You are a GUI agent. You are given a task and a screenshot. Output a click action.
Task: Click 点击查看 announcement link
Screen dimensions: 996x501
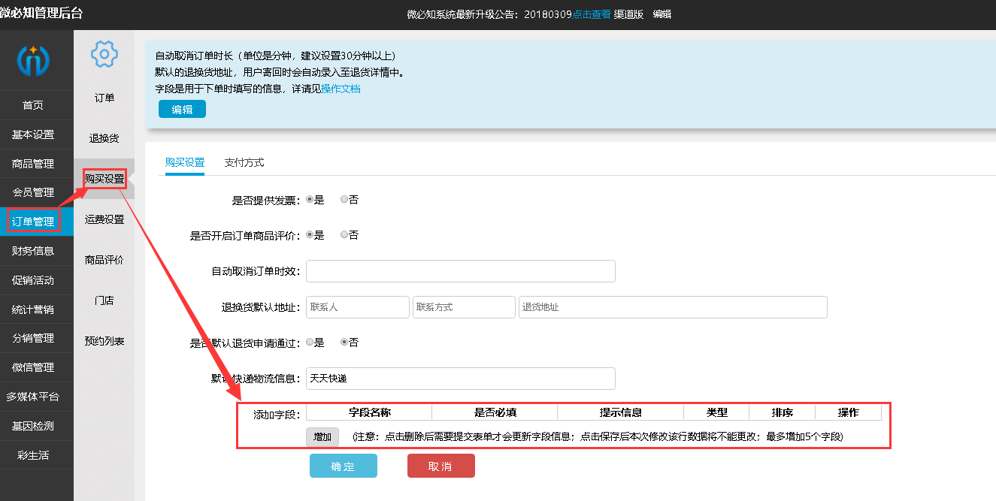(x=592, y=14)
